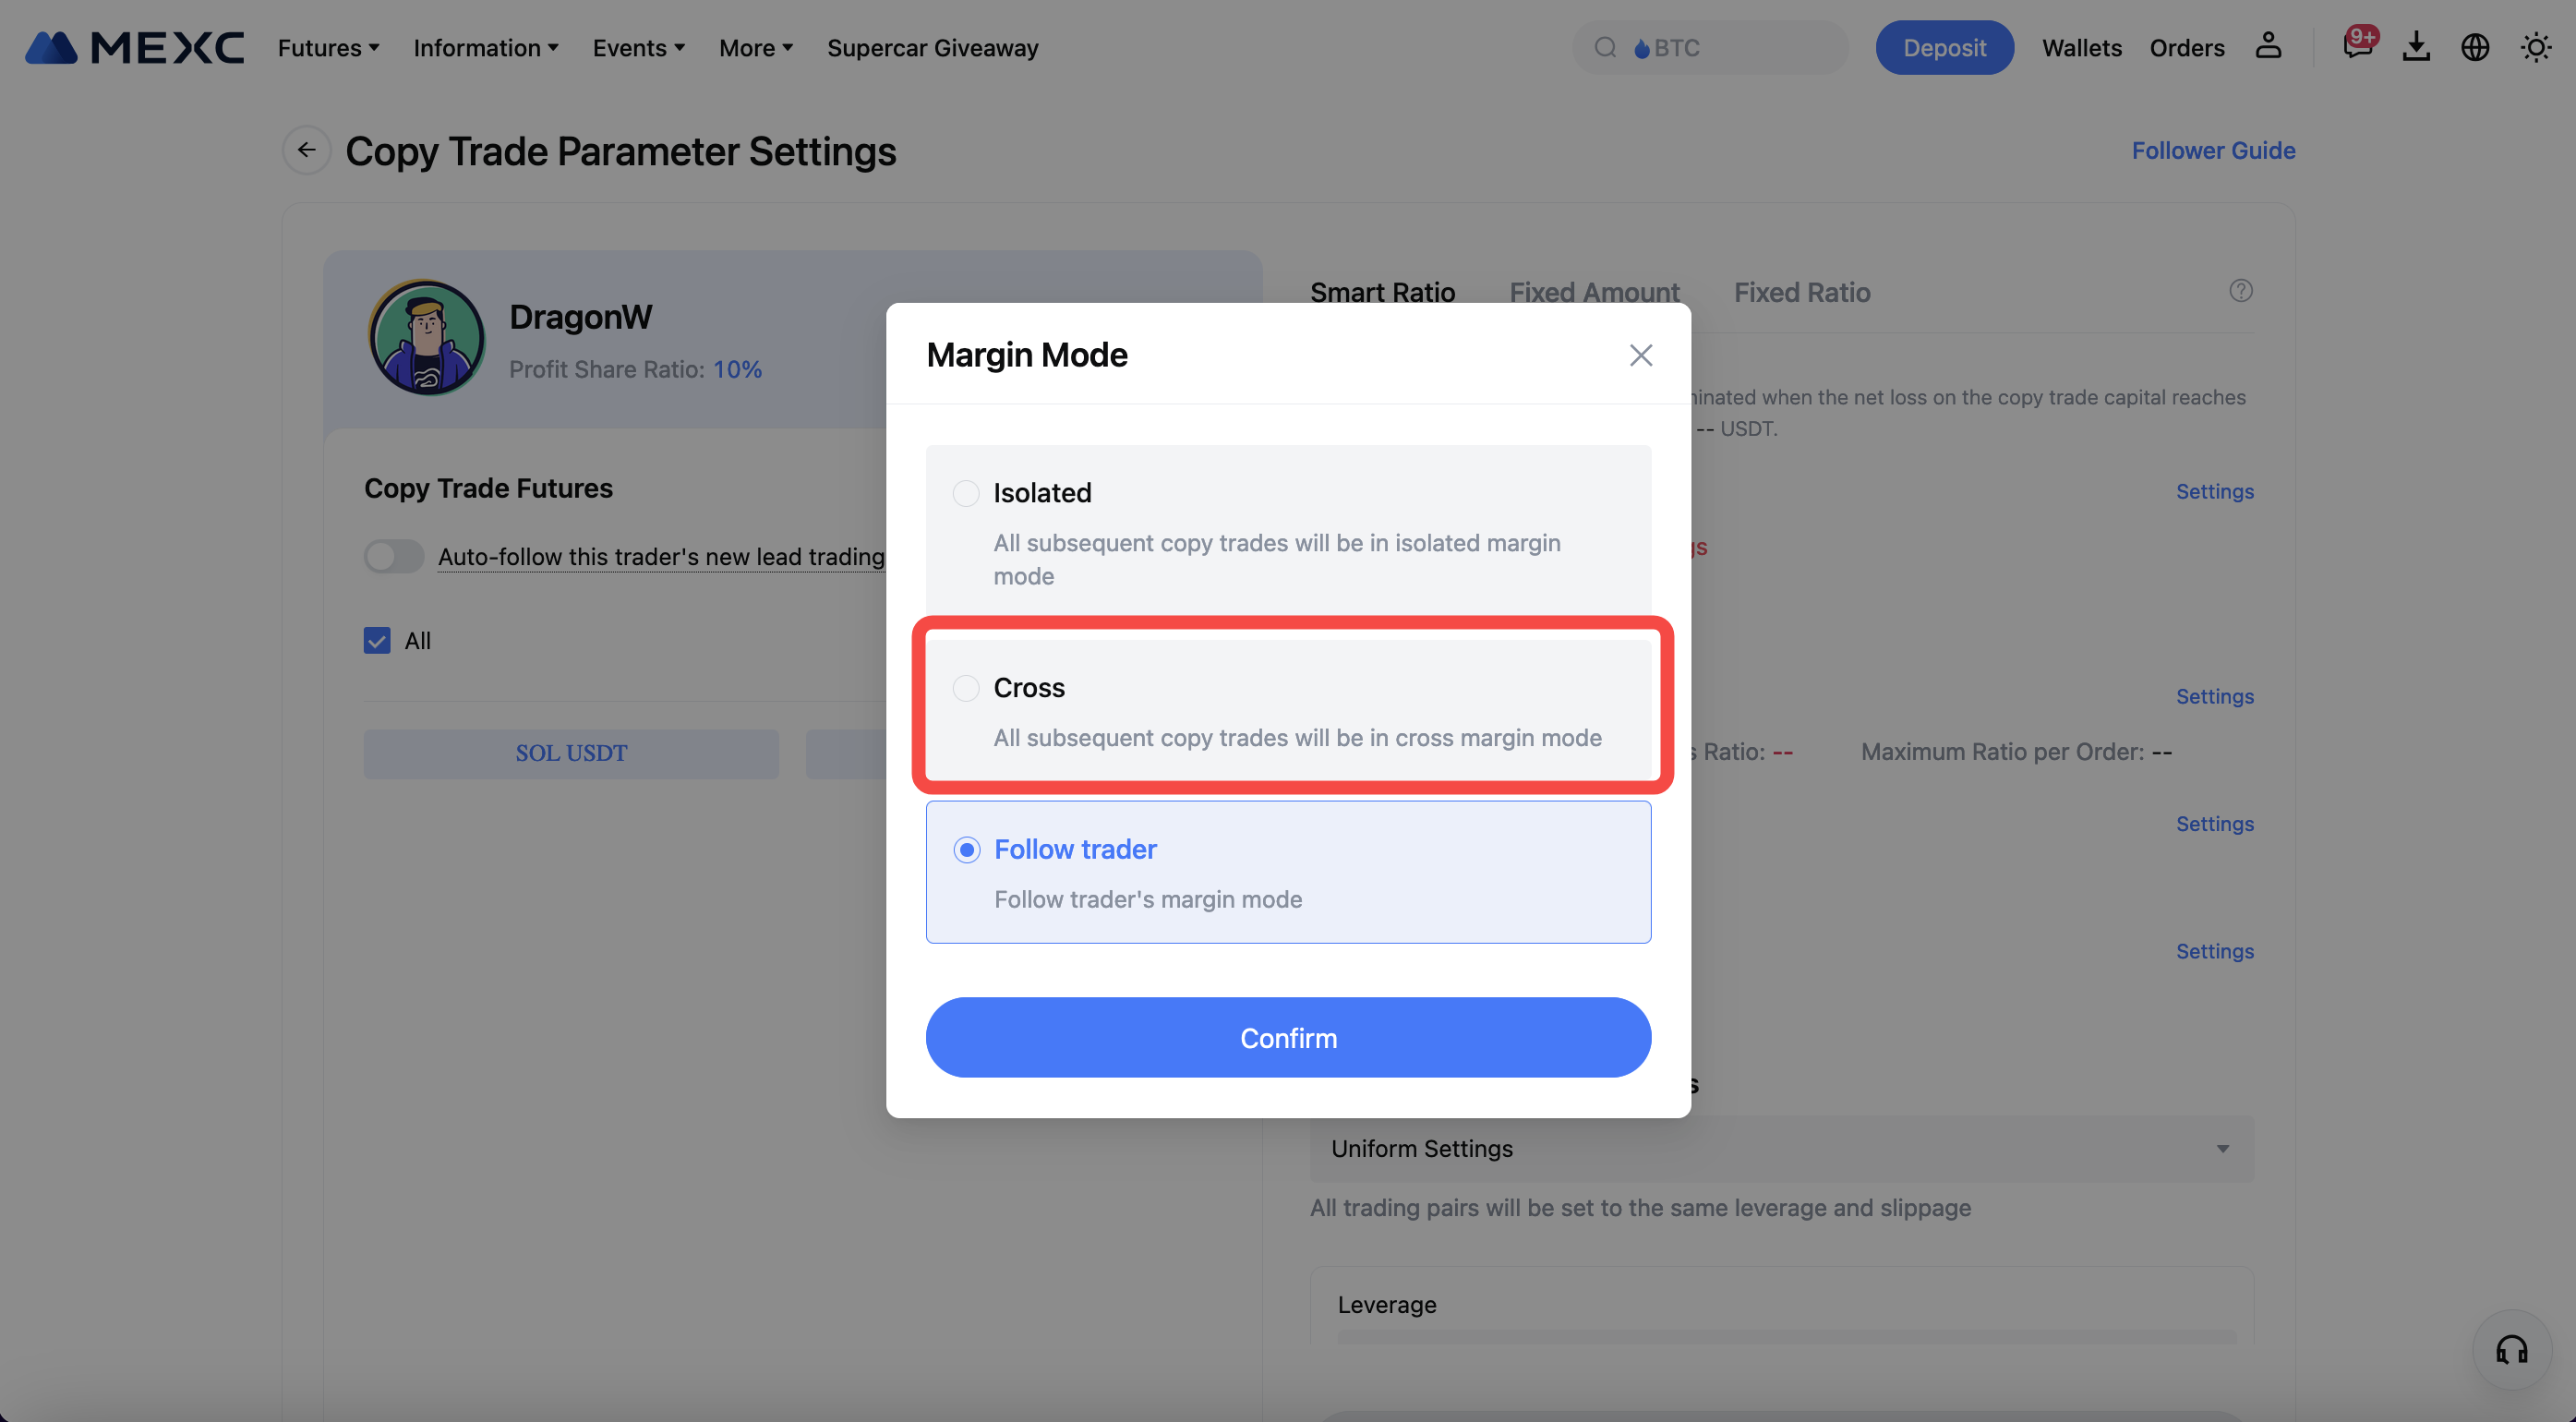Viewport: 2576px width, 1422px height.
Task: Select the Isolated margin radio button
Action: point(965,493)
